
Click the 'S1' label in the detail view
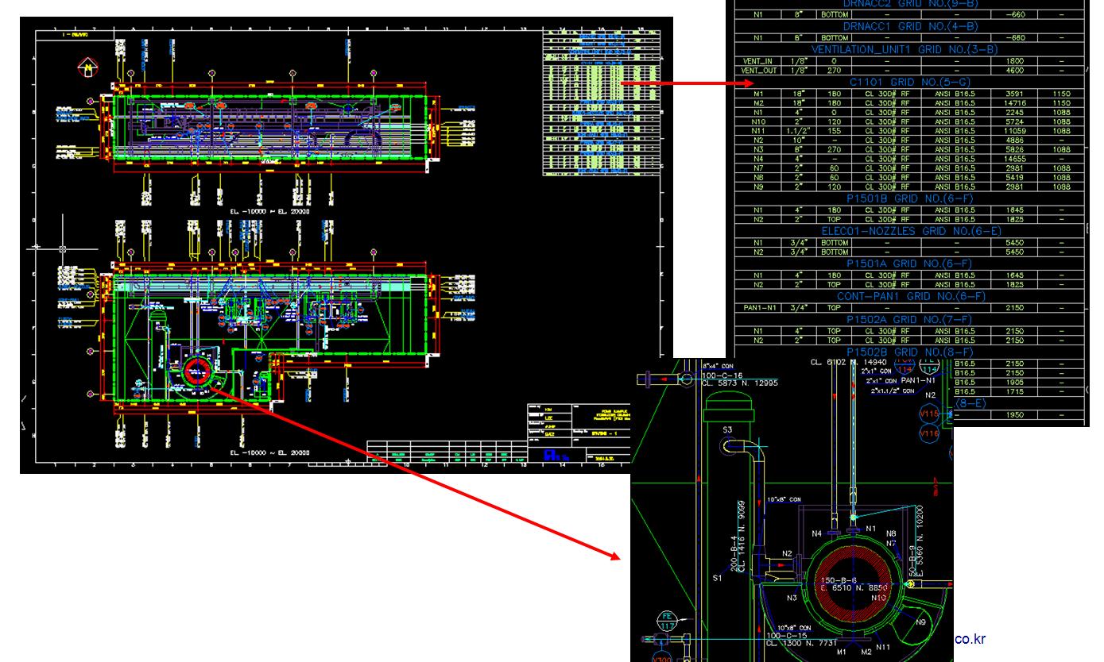[718, 578]
